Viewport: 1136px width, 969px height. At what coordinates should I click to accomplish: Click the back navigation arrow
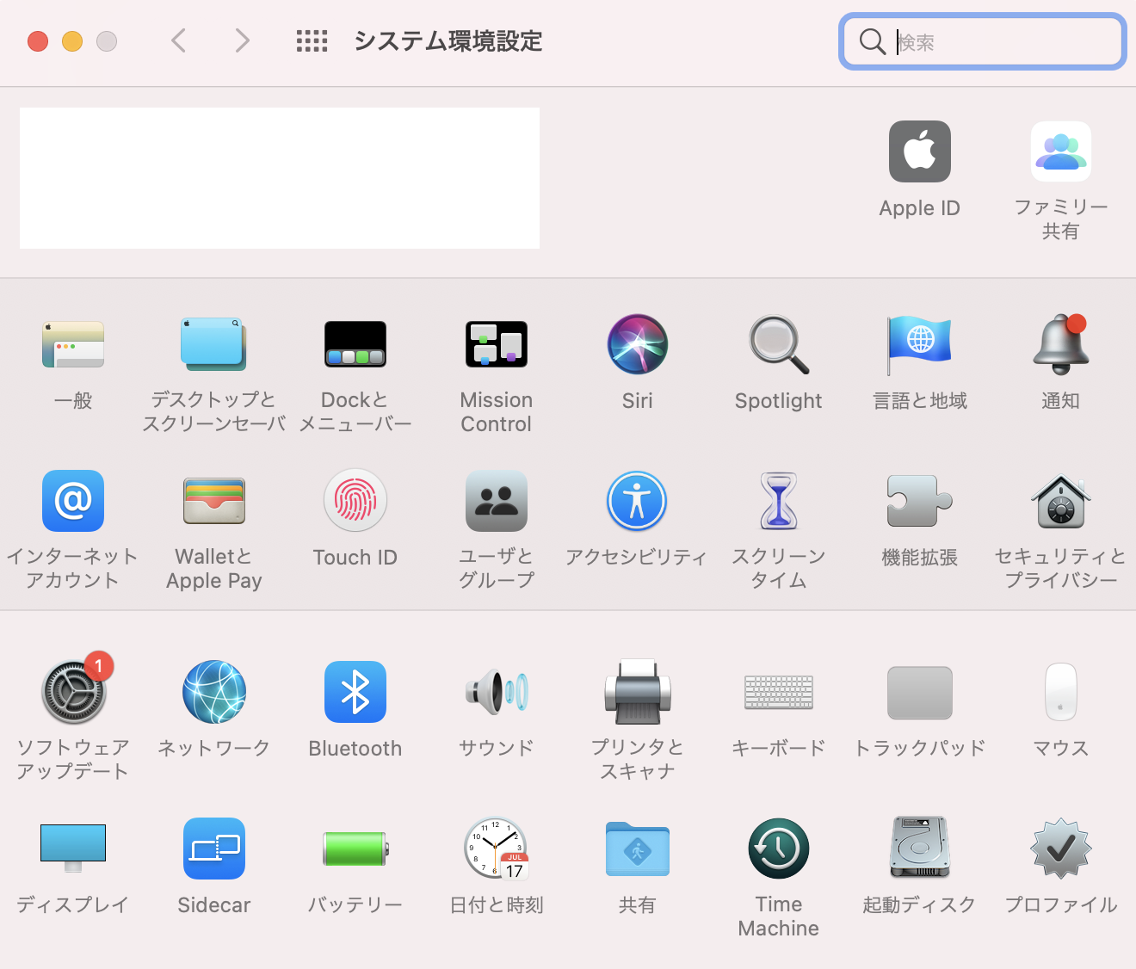click(x=178, y=40)
